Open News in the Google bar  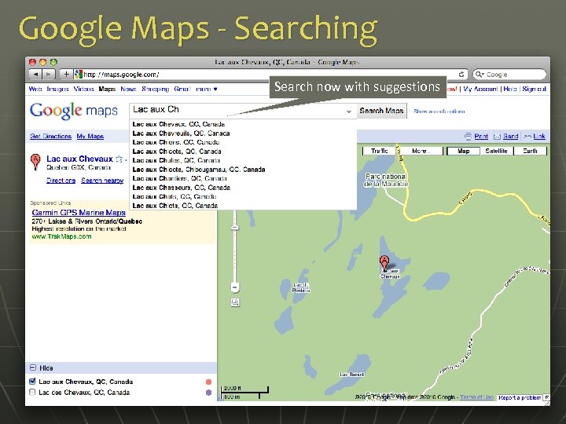click(x=128, y=89)
